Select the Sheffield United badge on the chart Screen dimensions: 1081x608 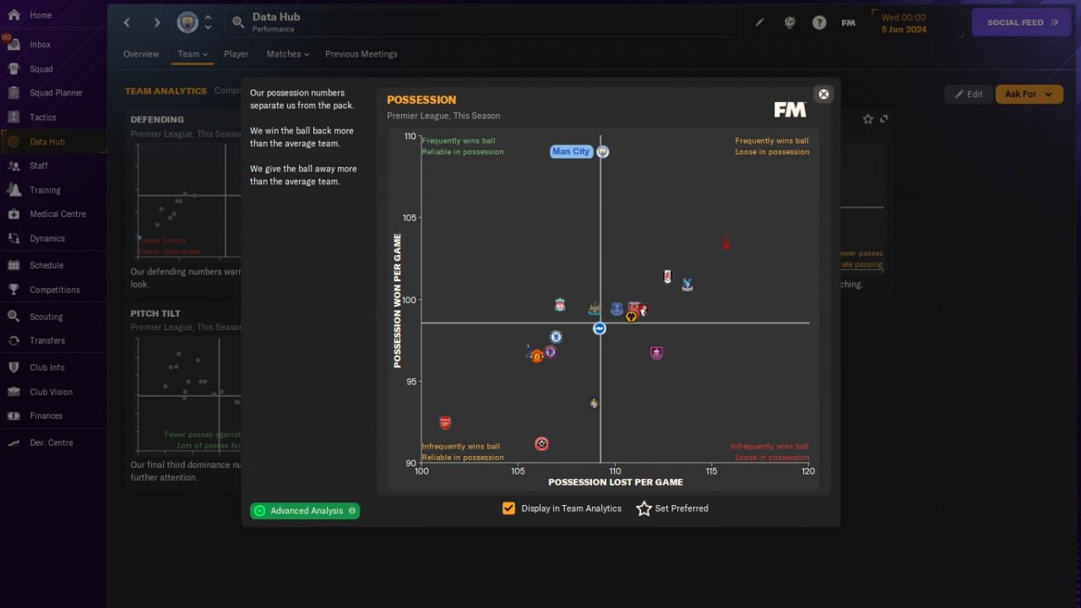(541, 443)
